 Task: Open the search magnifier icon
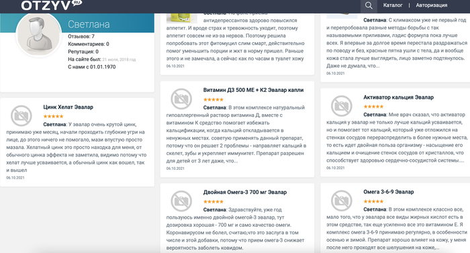point(369,5)
